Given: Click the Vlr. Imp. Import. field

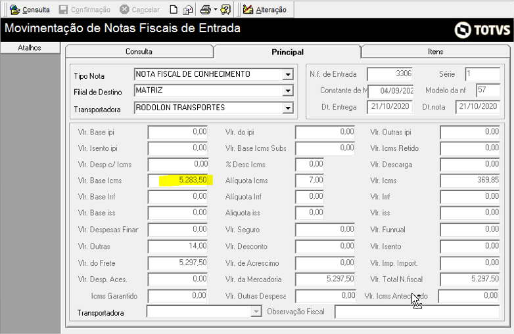Looking at the screenshot, I should pyautogui.click(x=470, y=263).
